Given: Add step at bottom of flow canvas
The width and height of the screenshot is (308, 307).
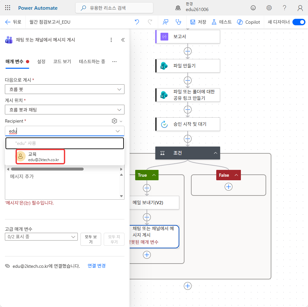Looking at the screenshot, I should tap(188, 286).
